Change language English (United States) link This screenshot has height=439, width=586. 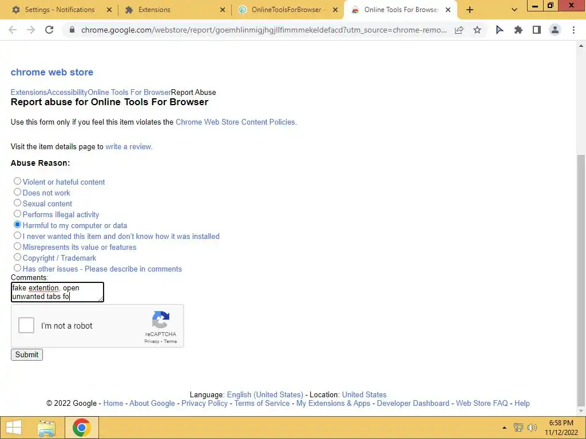(x=265, y=394)
